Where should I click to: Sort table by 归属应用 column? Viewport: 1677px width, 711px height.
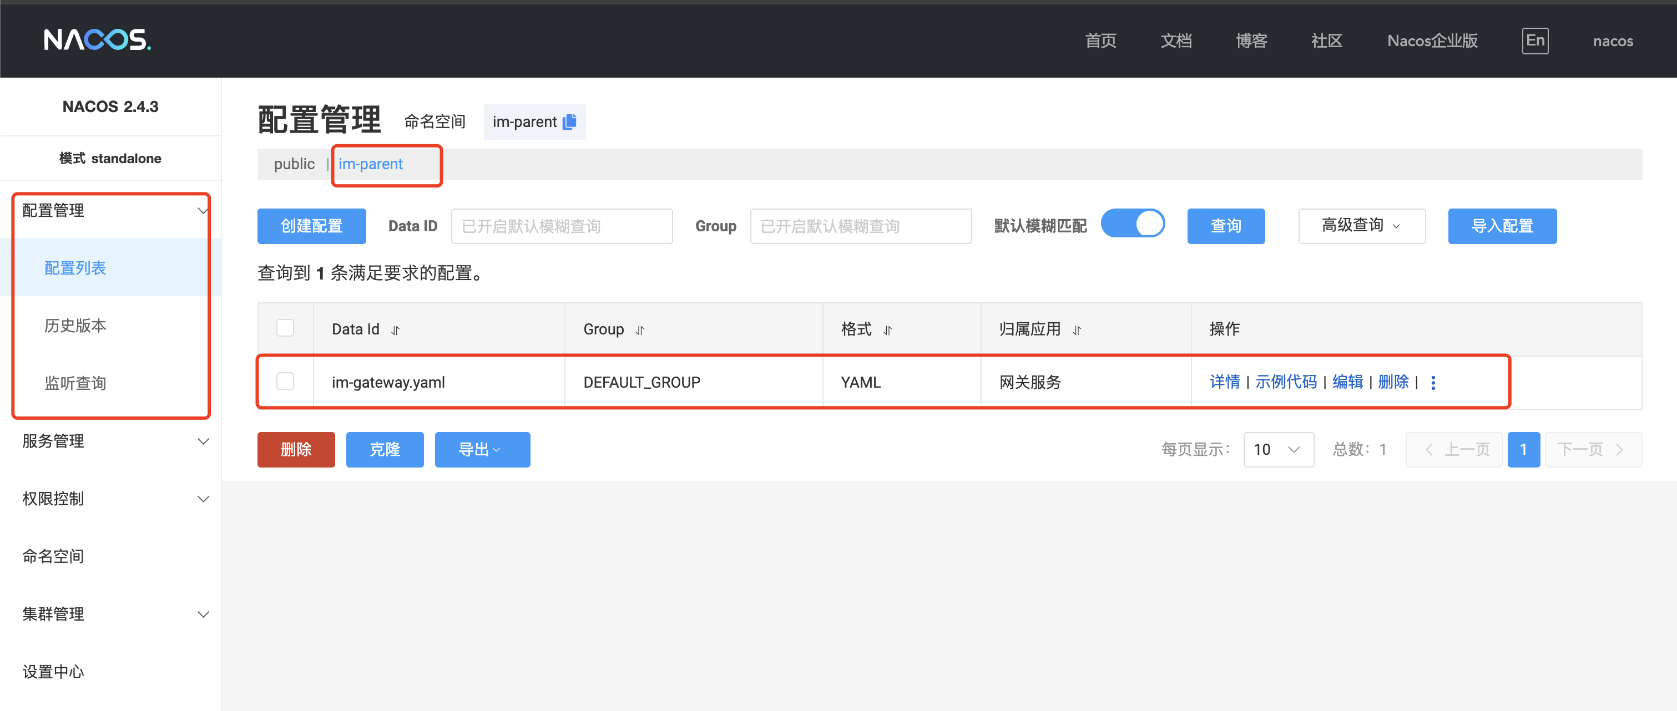click(x=1077, y=331)
